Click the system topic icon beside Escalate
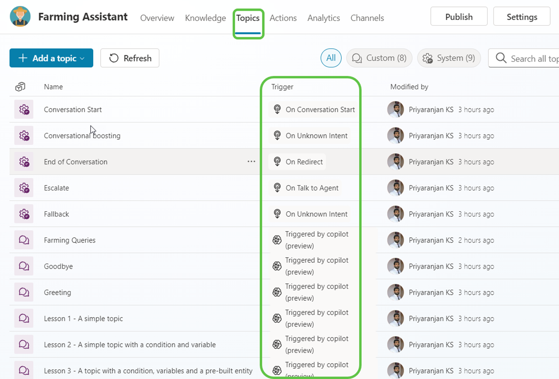 24,188
